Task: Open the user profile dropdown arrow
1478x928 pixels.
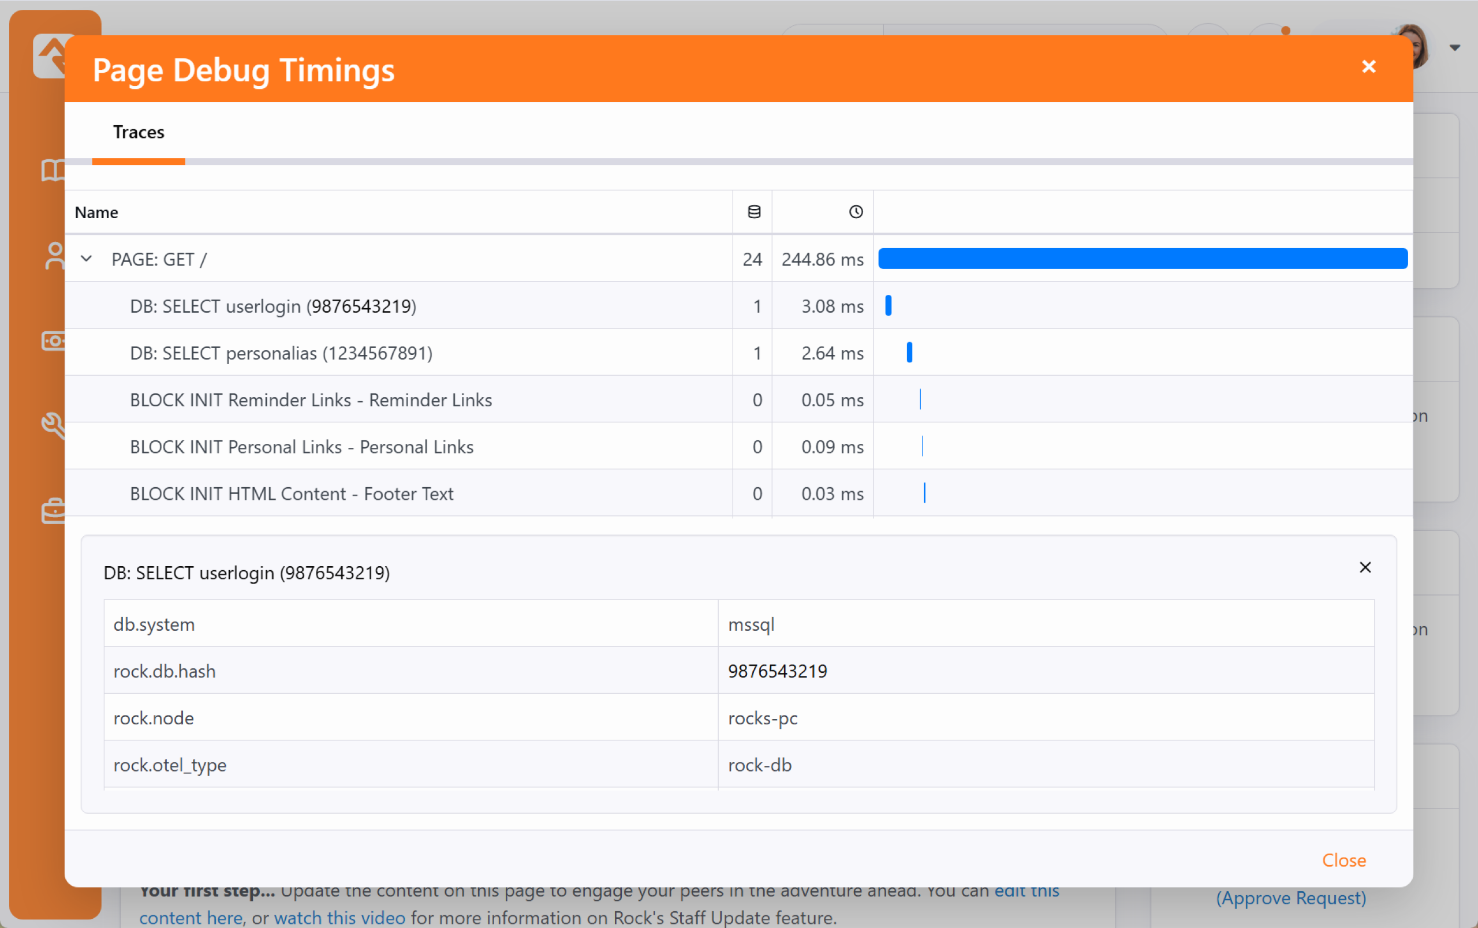Action: (x=1454, y=48)
